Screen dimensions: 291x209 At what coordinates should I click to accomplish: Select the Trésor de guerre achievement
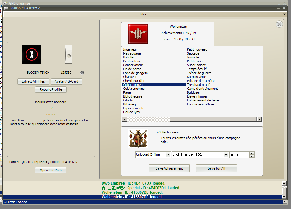(199, 73)
